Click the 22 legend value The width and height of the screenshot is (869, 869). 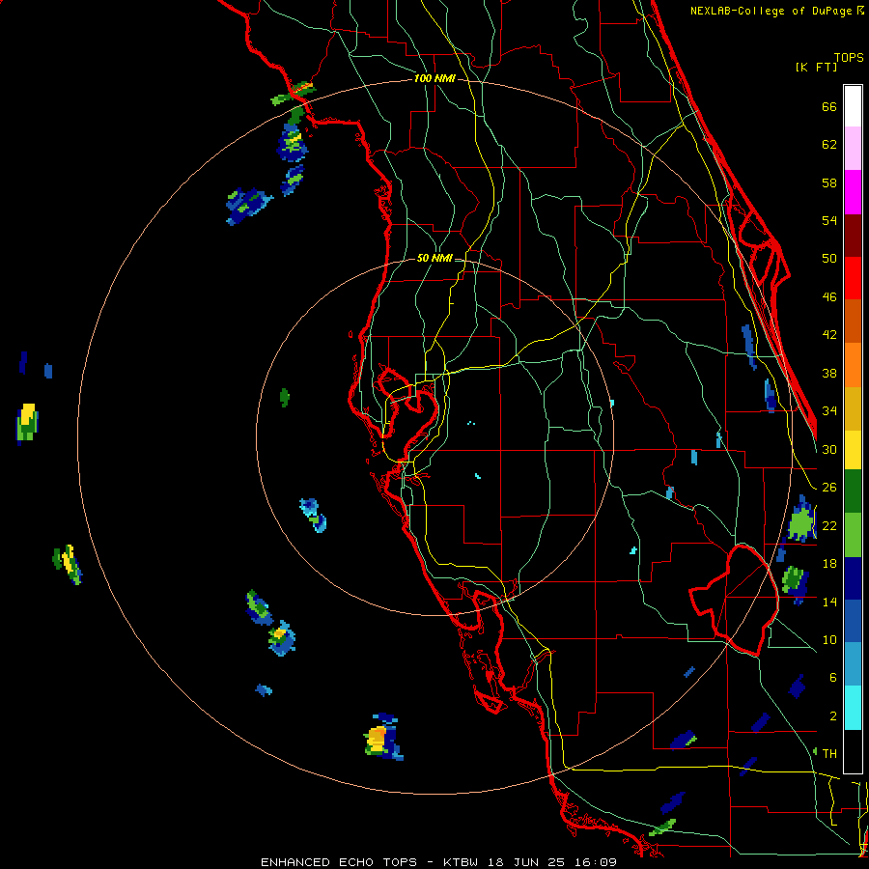point(829,525)
